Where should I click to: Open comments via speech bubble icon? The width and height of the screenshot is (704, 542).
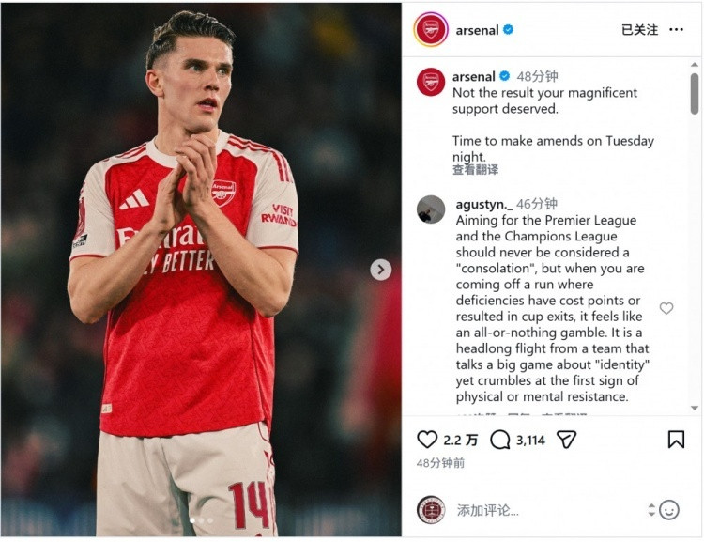click(500, 440)
